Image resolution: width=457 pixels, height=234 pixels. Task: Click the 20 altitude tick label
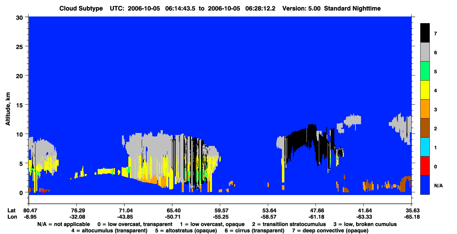click(x=20, y=75)
